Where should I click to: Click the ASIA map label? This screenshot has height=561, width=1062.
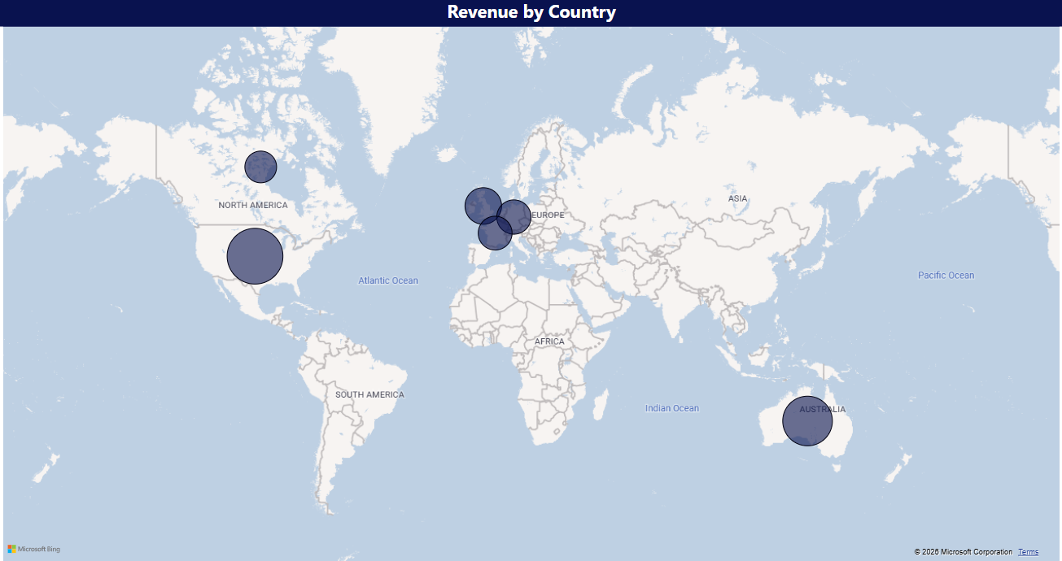tap(737, 198)
